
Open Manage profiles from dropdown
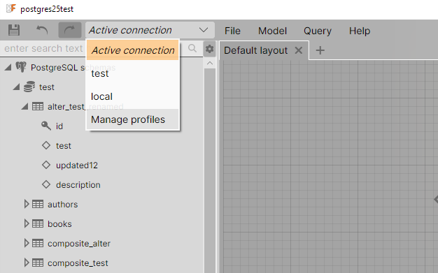pos(133,119)
